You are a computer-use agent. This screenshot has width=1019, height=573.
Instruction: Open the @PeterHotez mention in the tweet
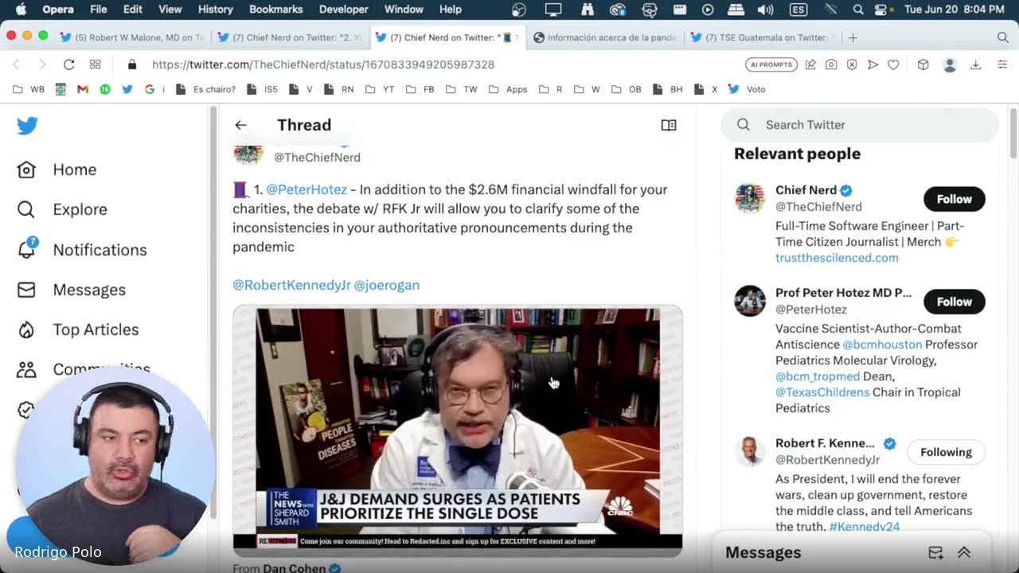pyautogui.click(x=306, y=189)
